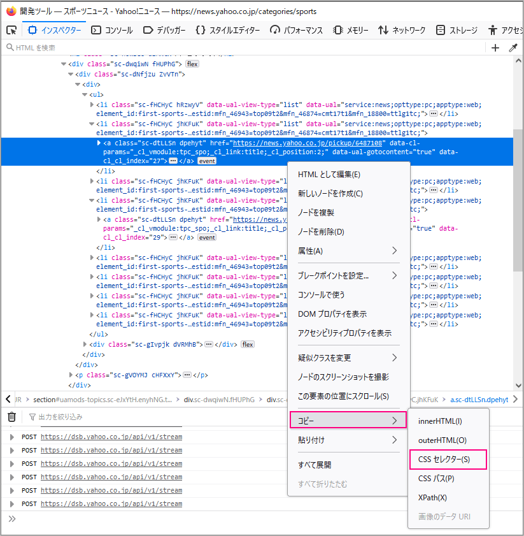This screenshot has height=536, width=524.
Task: Clear console output with trash icon
Action: [x=11, y=417]
